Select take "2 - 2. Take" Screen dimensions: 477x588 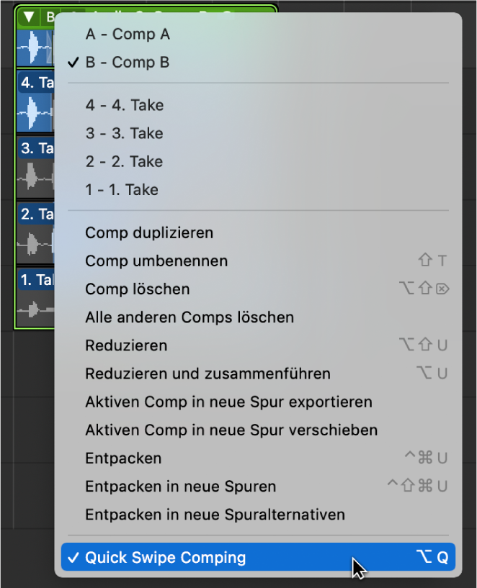tap(124, 161)
